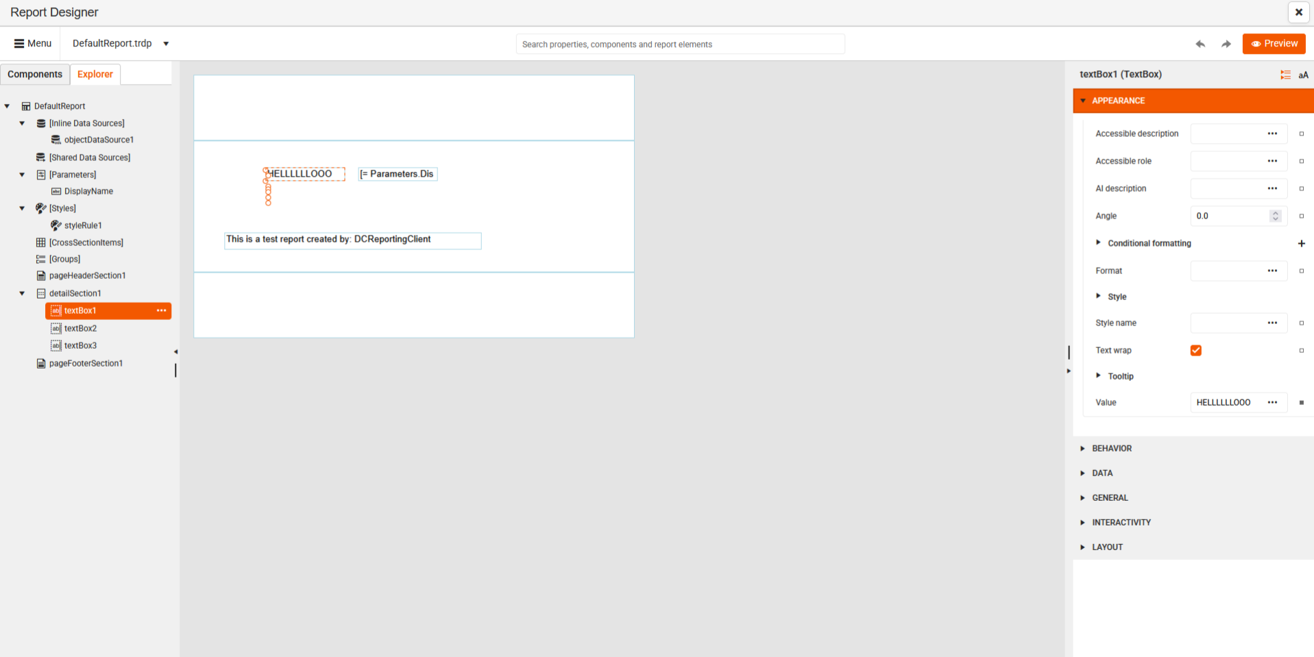Select the pageFooterSection1 icon
Screen dimensions: 1314x657
(41, 363)
